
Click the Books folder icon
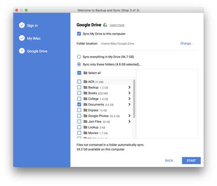tap(85, 93)
